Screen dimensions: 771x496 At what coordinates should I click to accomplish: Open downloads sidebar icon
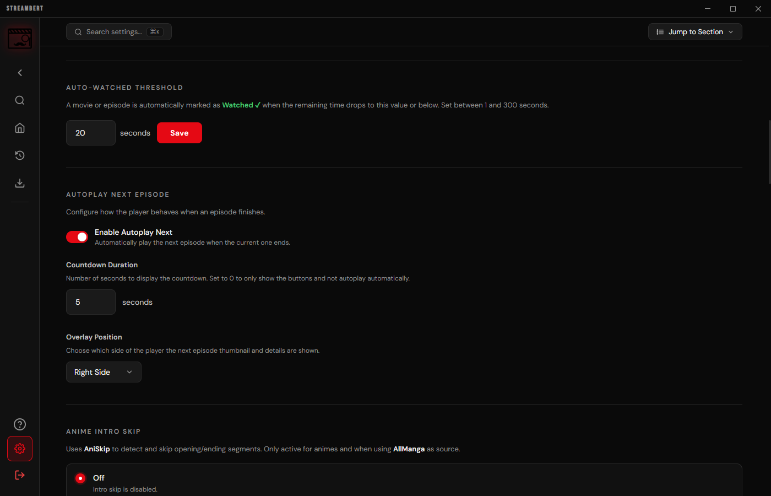[20, 183]
